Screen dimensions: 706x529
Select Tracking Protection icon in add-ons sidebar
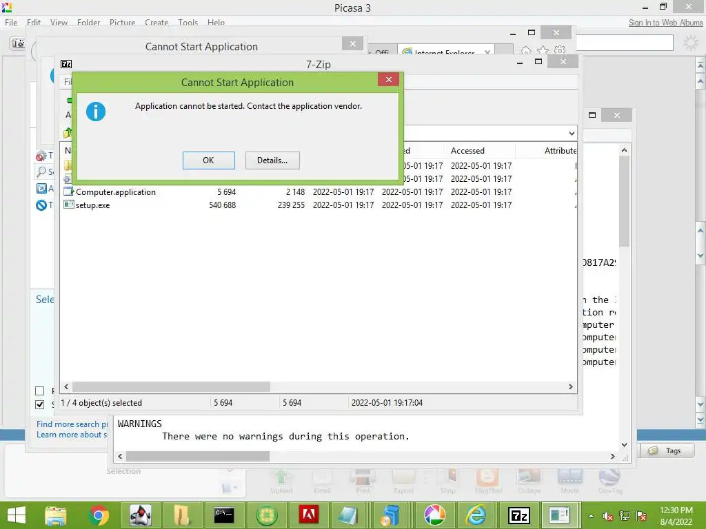41,205
